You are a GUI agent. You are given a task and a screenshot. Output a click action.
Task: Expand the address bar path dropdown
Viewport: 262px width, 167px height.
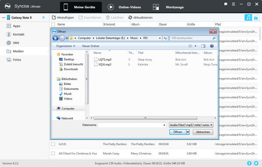[160, 38]
